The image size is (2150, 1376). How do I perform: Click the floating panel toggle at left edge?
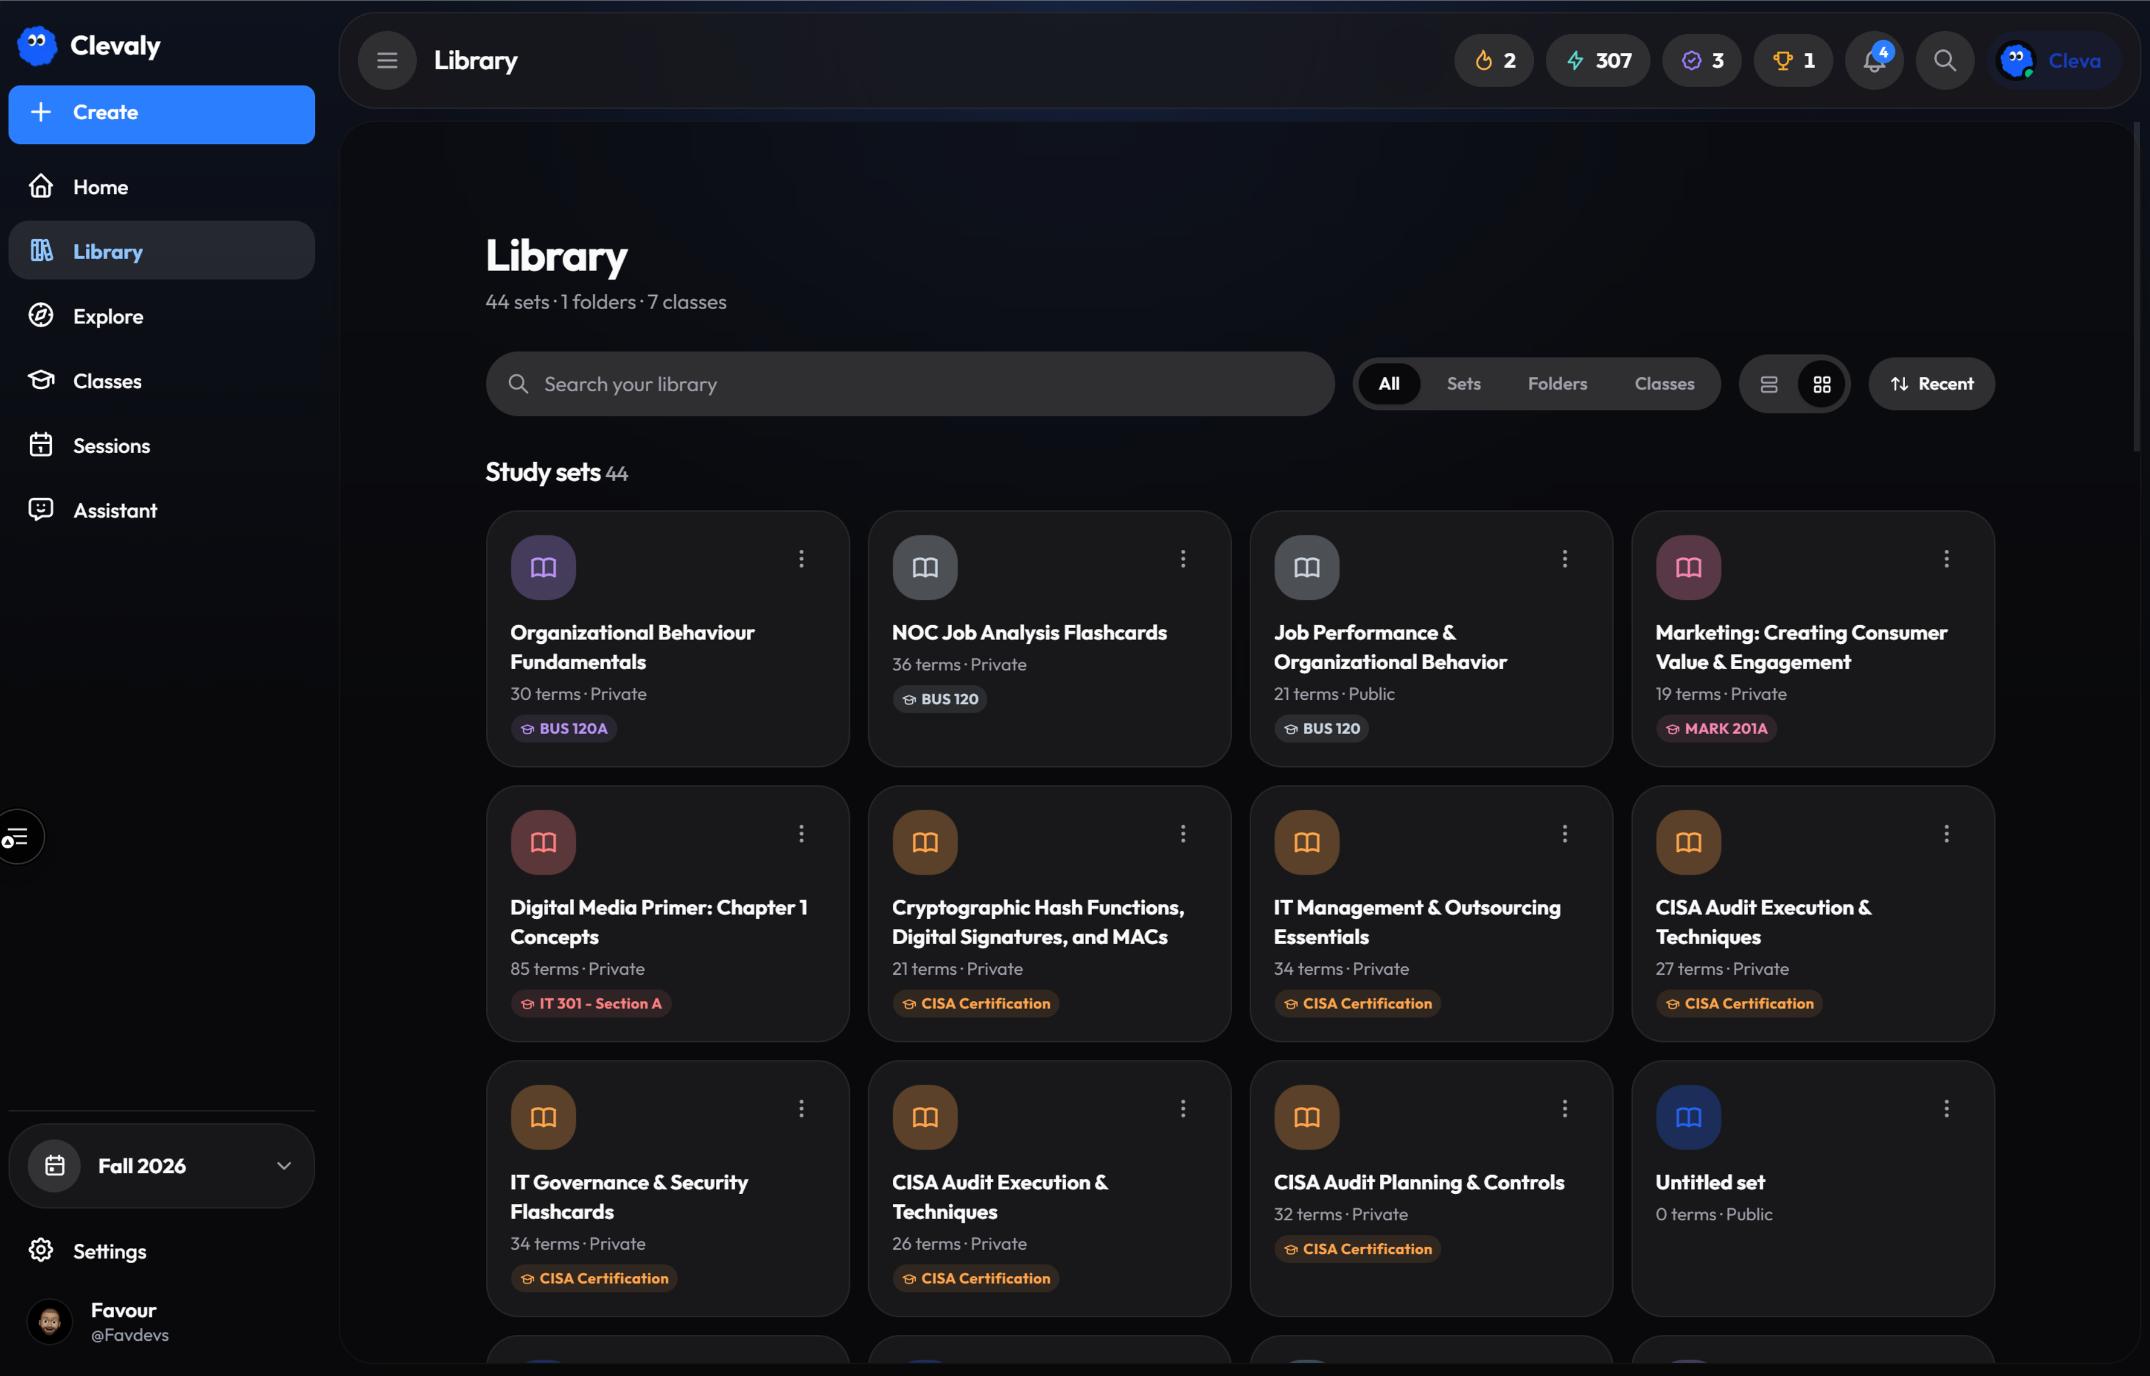tap(17, 838)
